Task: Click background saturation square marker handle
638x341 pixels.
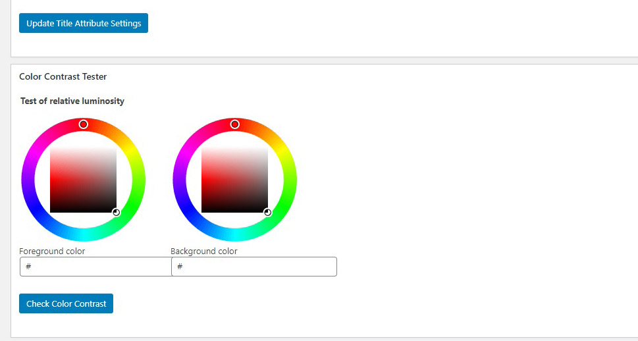Action: (x=268, y=213)
